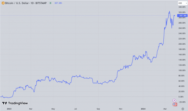Click the +307.38% current price label
Screen dimensions: 188x111
point(182,16)
